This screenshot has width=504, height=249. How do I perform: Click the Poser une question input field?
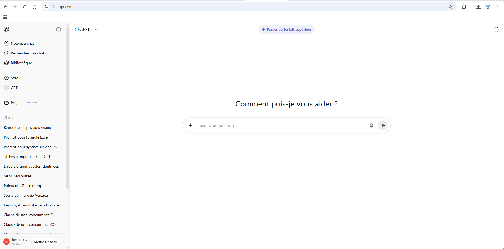tap(281, 125)
